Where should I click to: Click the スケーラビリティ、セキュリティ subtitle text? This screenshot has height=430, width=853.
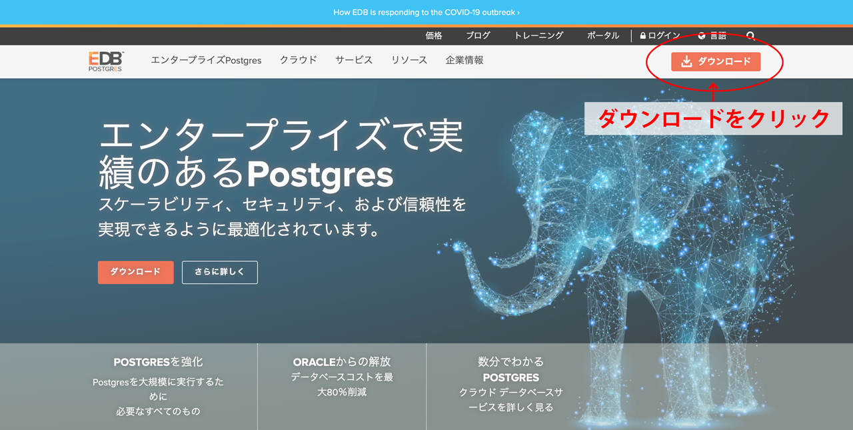point(282,217)
